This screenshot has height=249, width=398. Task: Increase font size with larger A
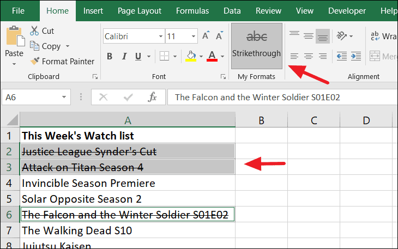(206, 35)
